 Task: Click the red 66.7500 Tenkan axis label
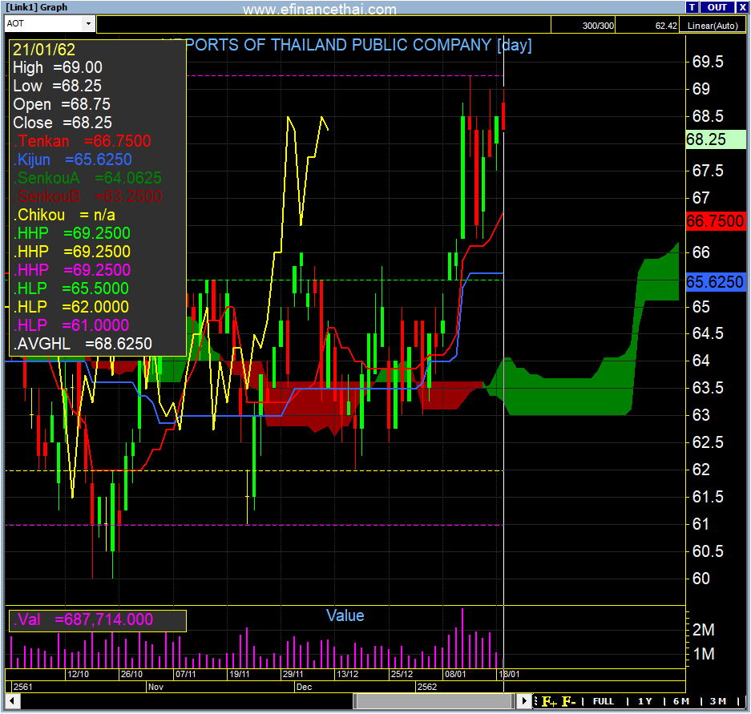(x=716, y=221)
